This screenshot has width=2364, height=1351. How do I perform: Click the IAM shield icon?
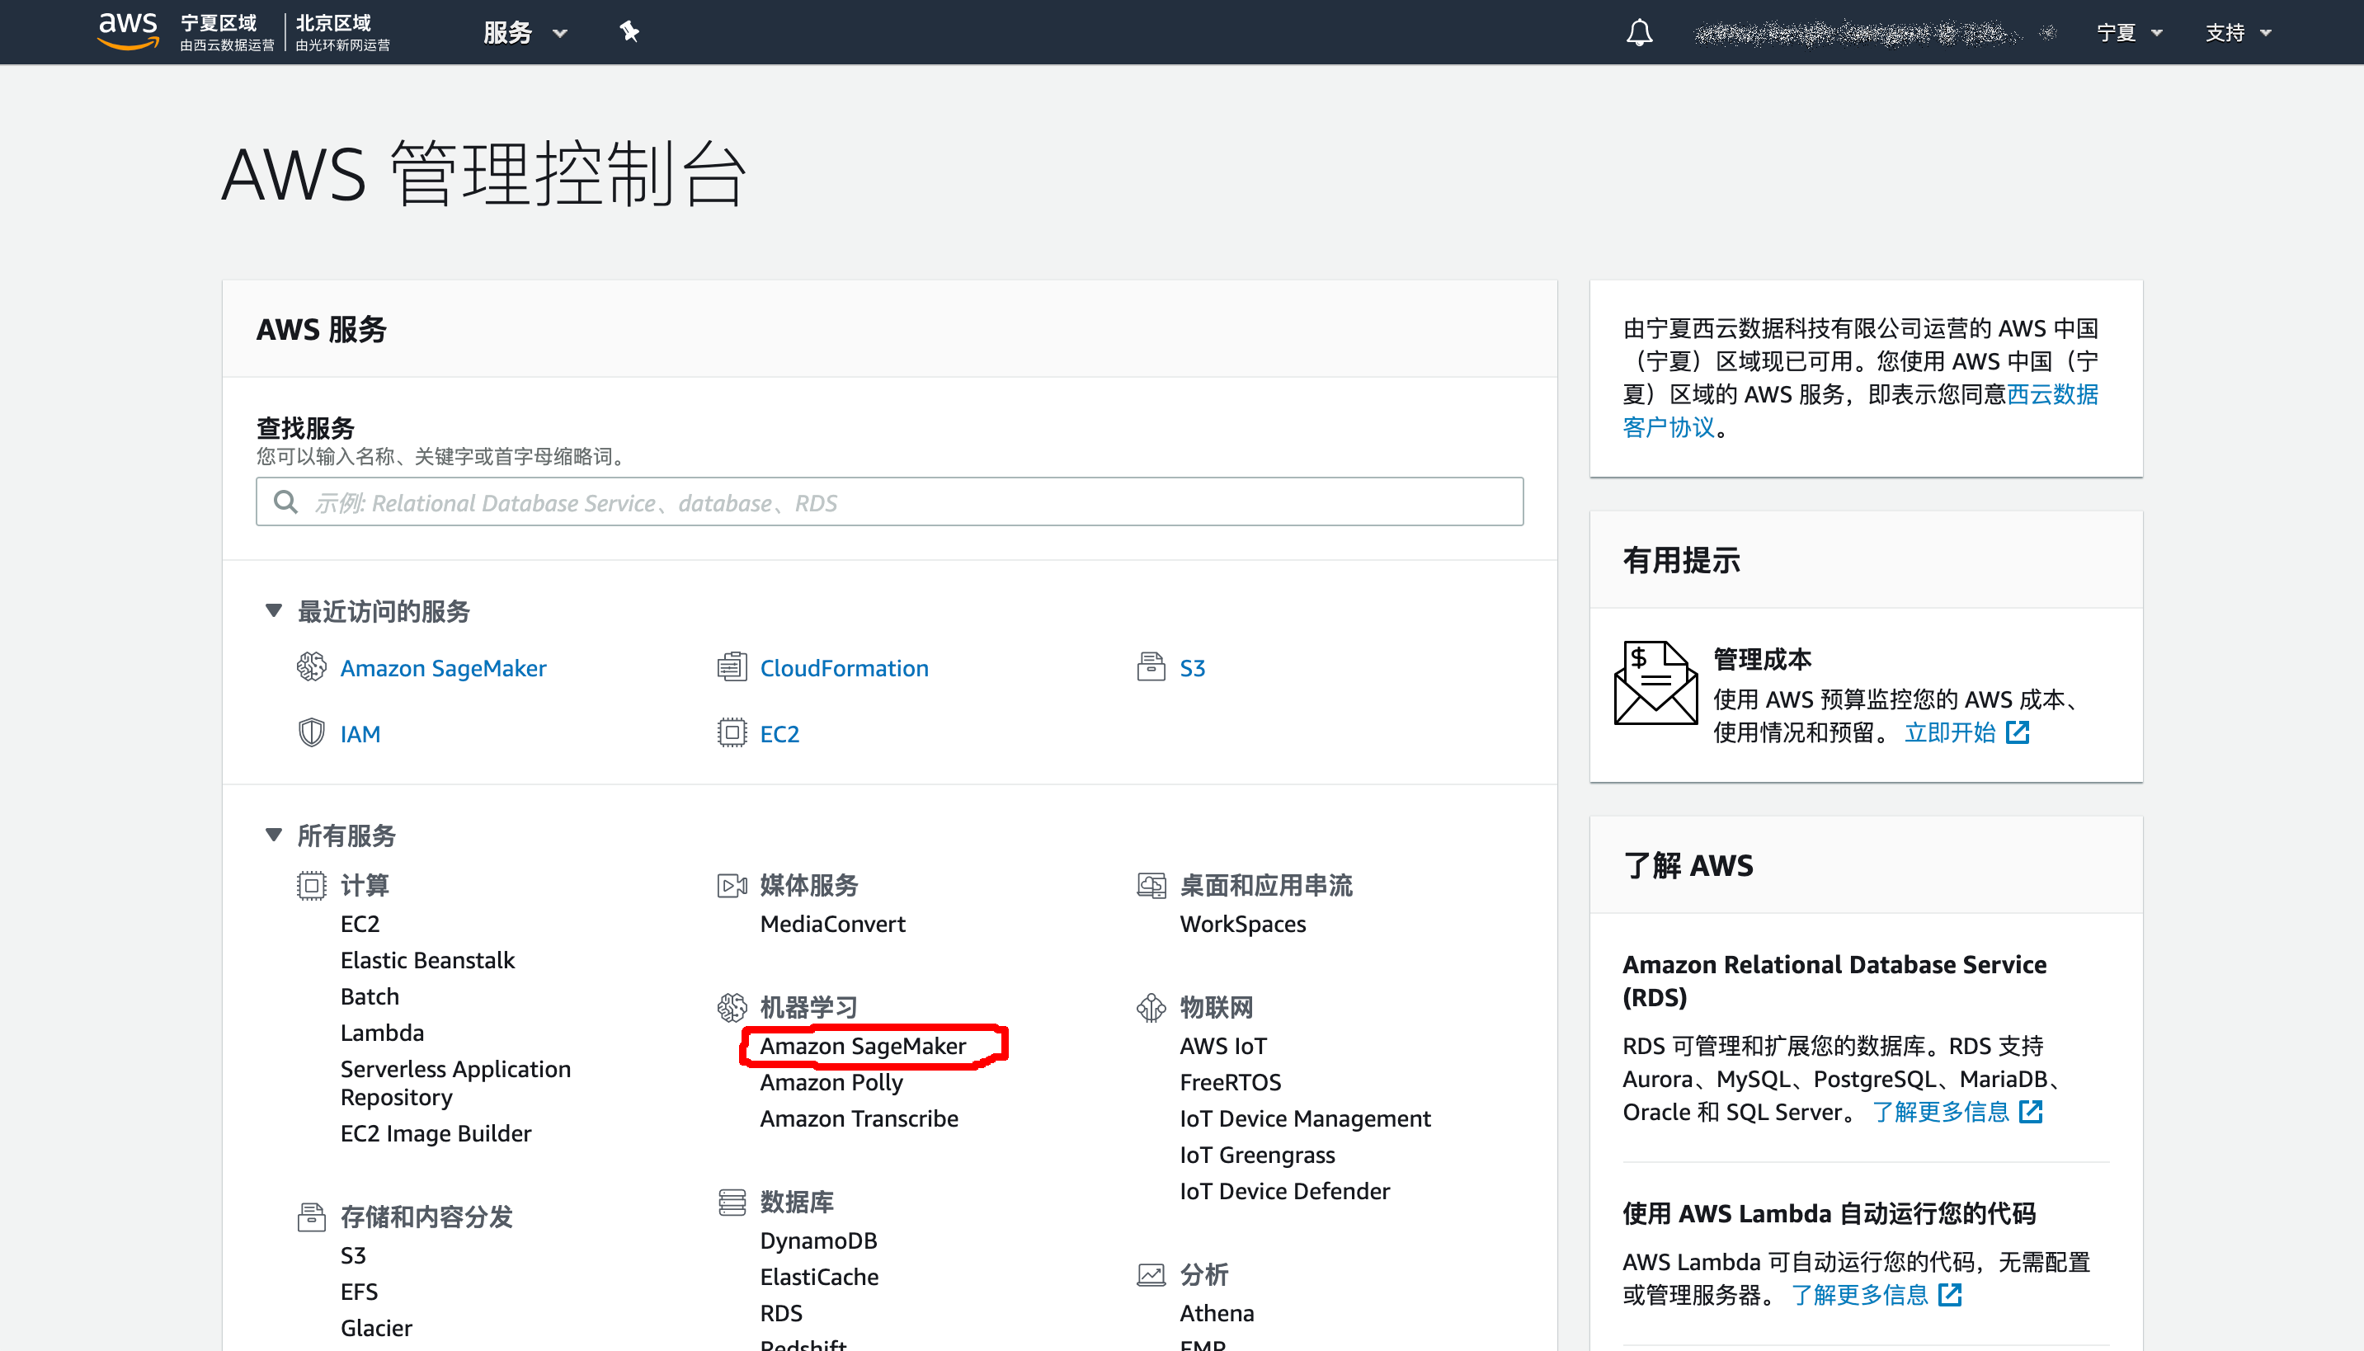coord(312,732)
